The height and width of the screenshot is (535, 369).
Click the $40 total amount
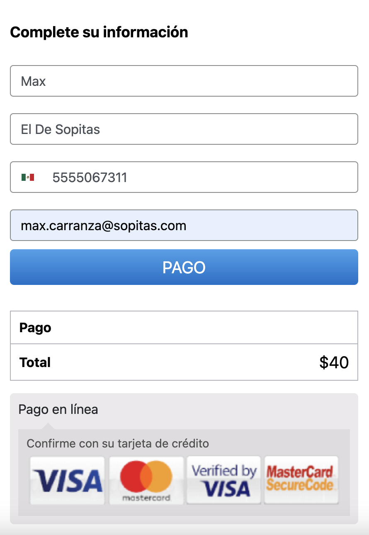[334, 362]
